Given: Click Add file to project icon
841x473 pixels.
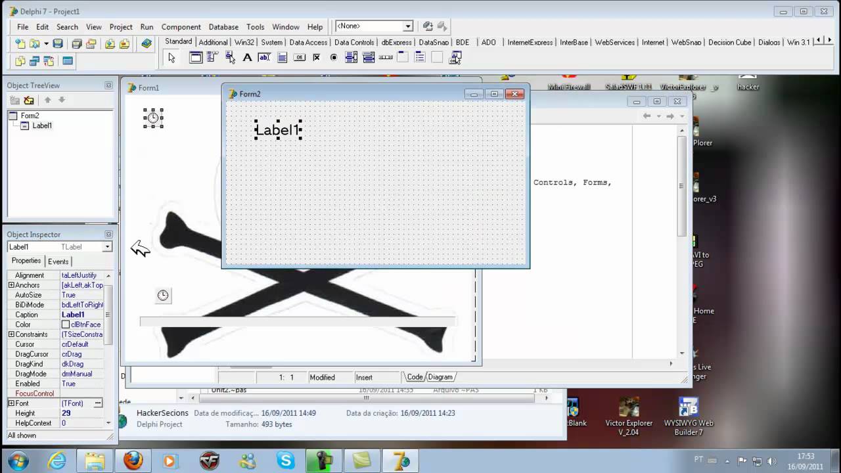Looking at the screenshot, I should pos(110,43).
